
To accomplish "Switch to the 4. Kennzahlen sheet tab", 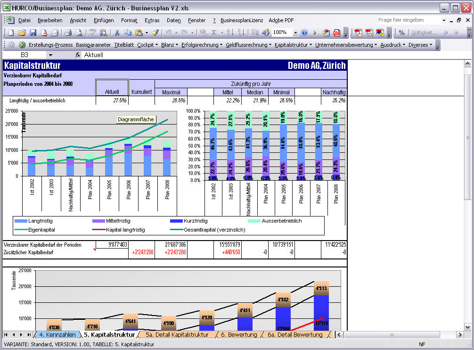I will 57,334.
